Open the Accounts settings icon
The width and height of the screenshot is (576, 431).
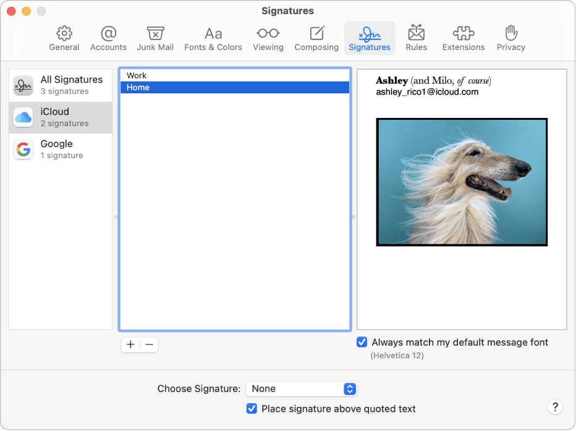pyautogui.click(x=108, y=38)
